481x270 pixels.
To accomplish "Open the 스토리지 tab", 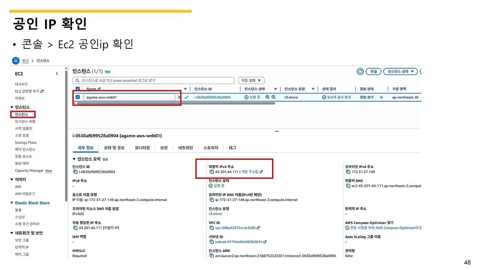I will tap(211, 148).
